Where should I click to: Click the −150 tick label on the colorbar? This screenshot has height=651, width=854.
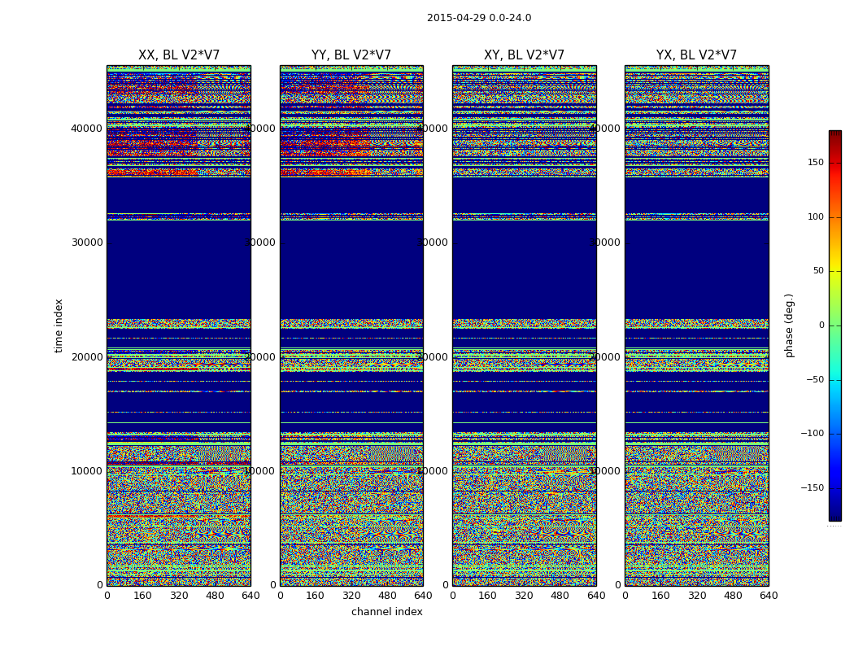tap(812, 488)
